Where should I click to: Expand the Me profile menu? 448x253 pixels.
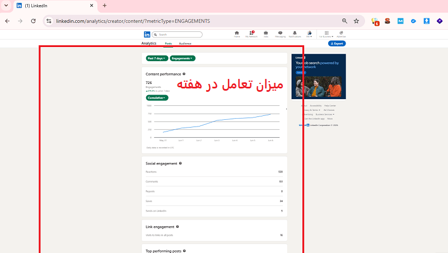309,34
